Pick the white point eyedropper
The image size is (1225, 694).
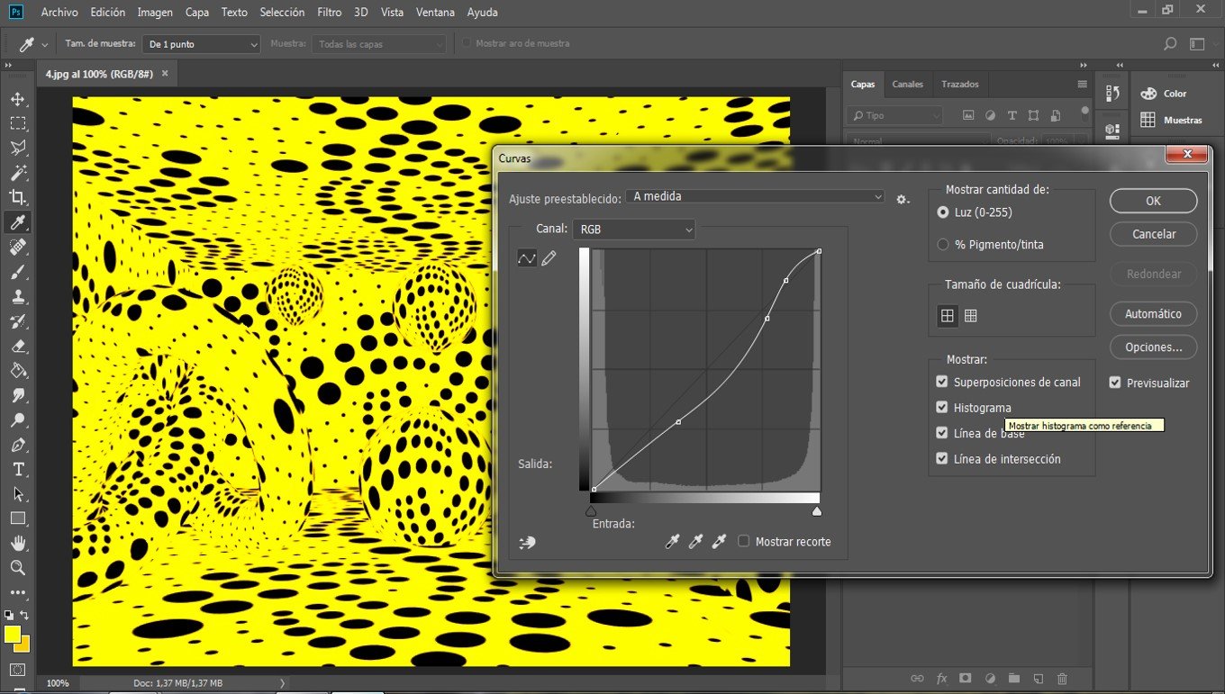point(719,541)
